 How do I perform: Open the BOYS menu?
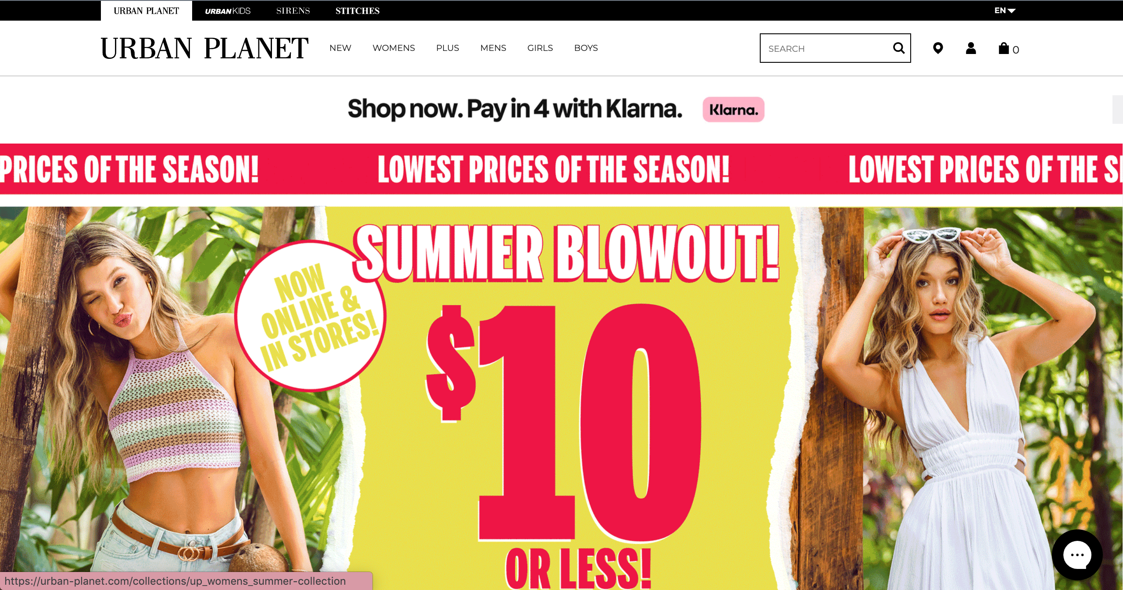[x=586, y=48]
